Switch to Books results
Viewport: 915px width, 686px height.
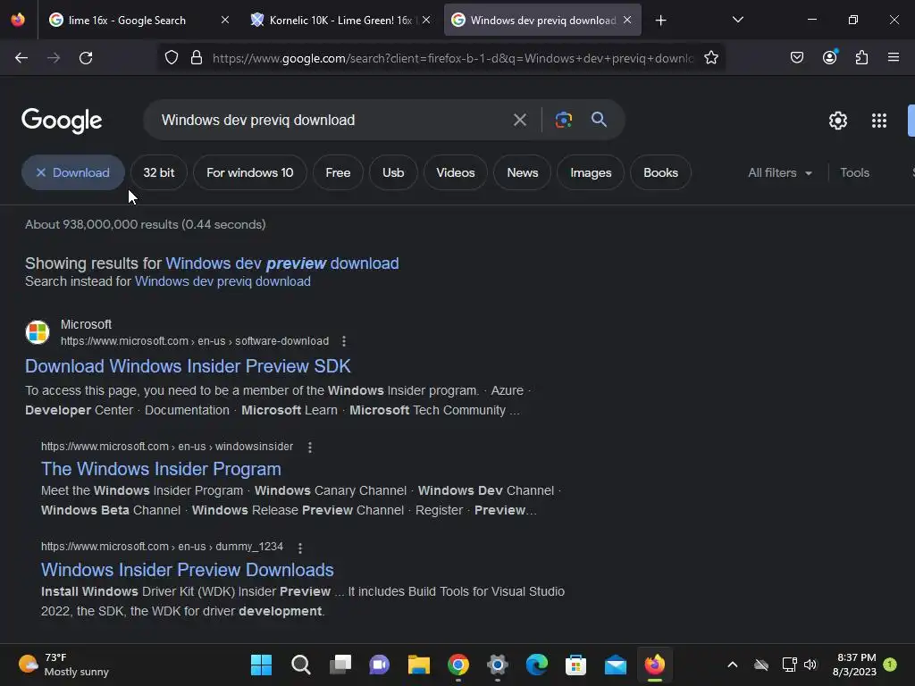click(x=660, y=172)
